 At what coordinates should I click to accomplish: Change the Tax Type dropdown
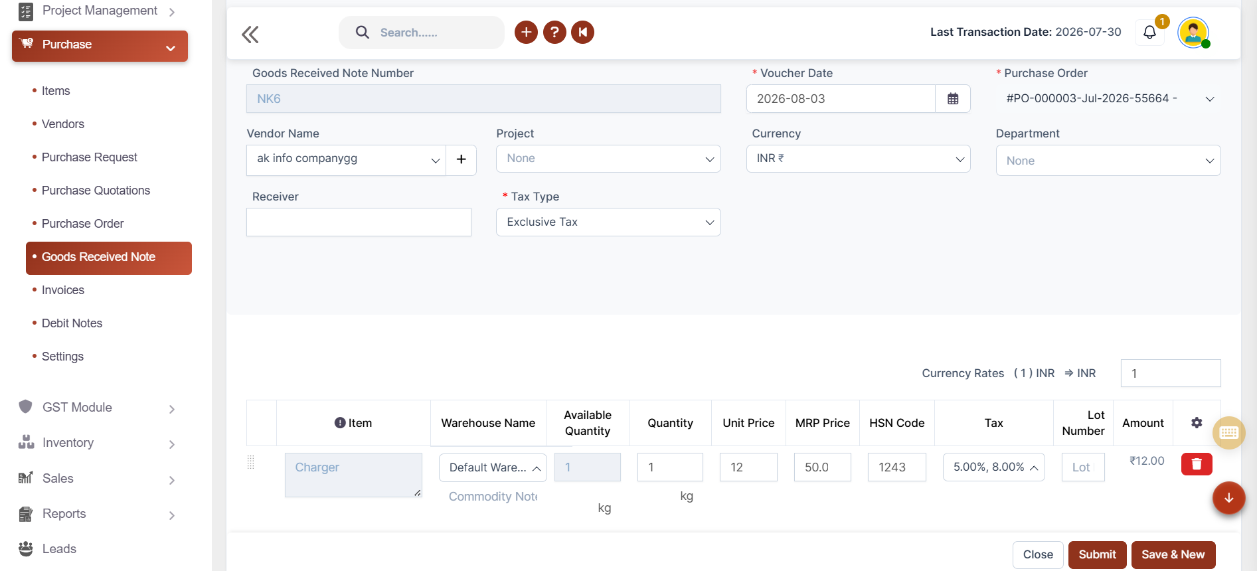coord(608,222)
